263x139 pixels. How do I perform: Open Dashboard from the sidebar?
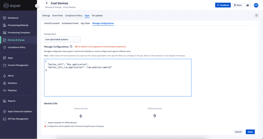[13, 18]
